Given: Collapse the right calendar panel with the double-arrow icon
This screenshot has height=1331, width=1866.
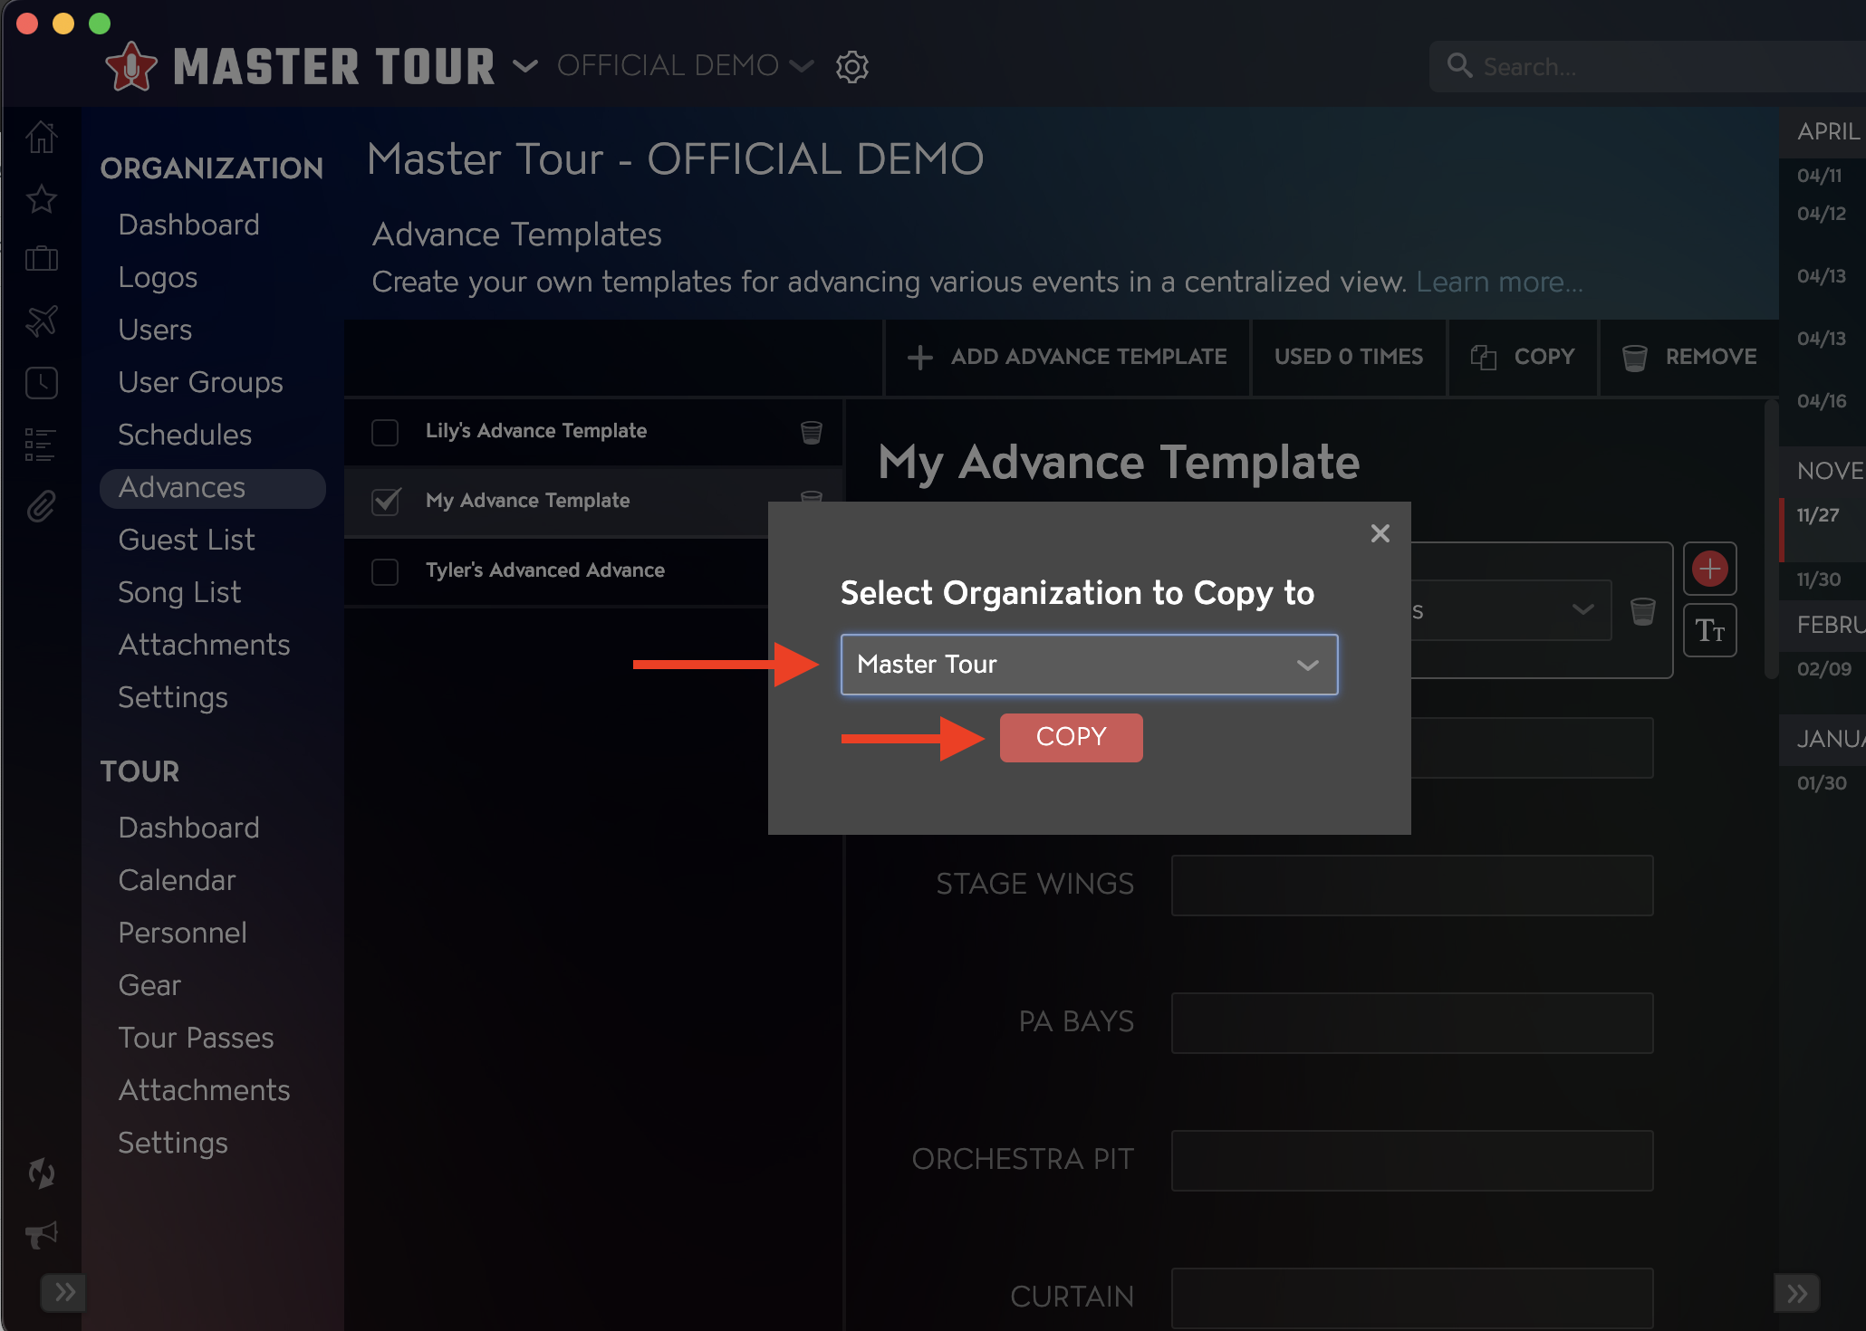Looking at the screenshot, I should point(1797,1293).
